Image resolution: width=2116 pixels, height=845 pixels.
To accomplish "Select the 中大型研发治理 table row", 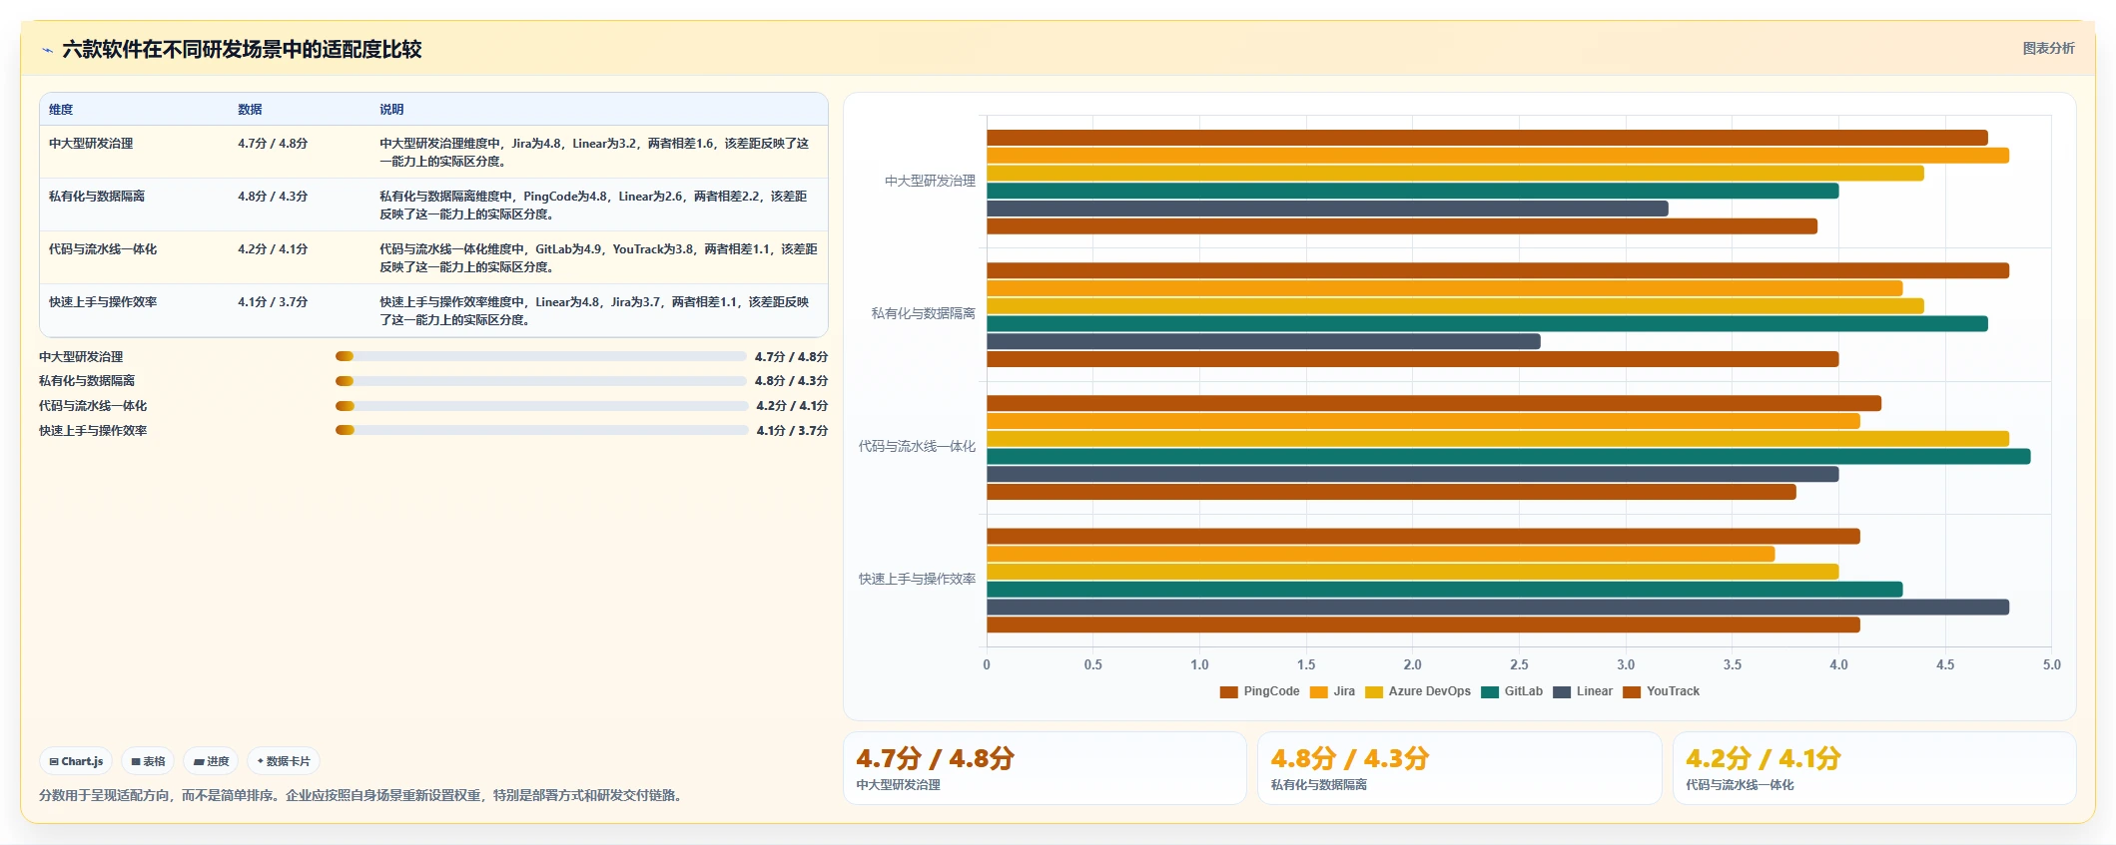I will [433, 152].
